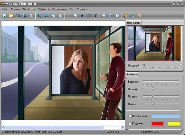This screenshot has height=135, width=185.
Task: Click the red gradient color swatch
Action: 157,124
